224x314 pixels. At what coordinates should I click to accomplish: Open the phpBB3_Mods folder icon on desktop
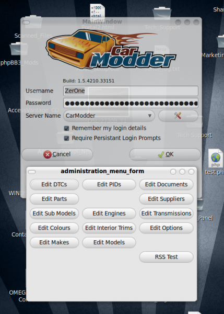tap(18, 49)
